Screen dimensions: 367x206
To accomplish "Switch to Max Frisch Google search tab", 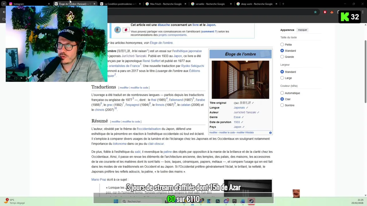I will click(166, 4).
